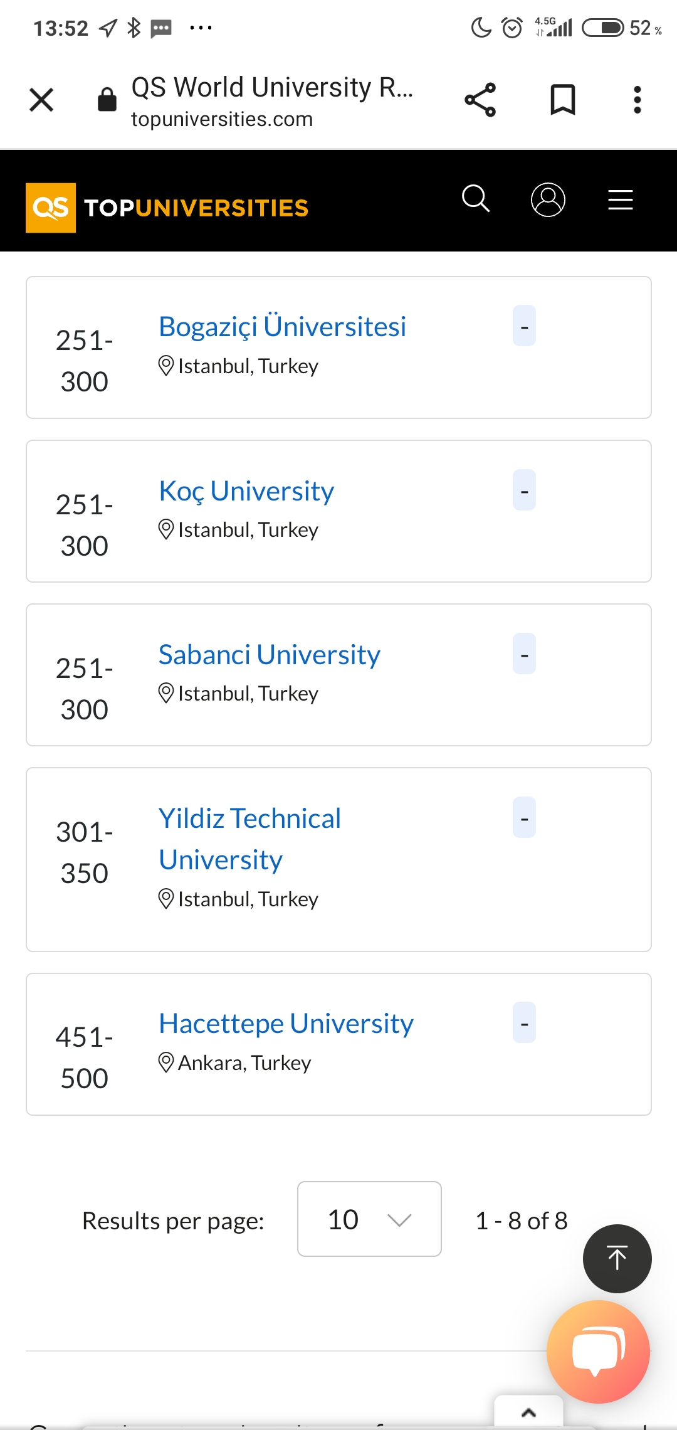Tap the back-to-top arrow button
Screen dimensions: 677x1430
pyautogui.click(x=617, y=1258)
